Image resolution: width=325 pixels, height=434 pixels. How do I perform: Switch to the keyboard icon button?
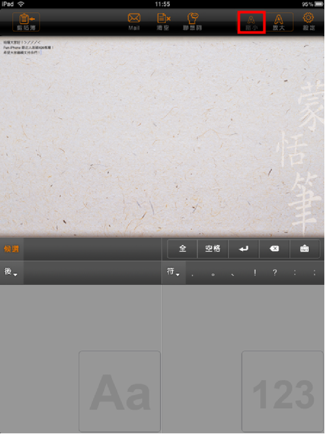click(x=305, y=249)
